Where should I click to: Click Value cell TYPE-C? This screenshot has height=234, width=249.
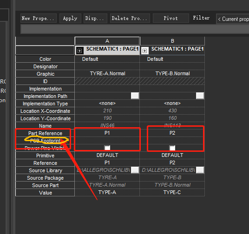click(172, 192)
